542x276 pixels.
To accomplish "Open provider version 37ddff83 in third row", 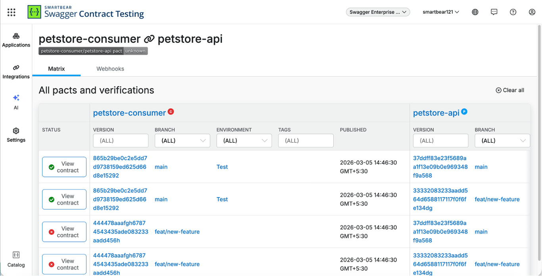I will [440, 232].
